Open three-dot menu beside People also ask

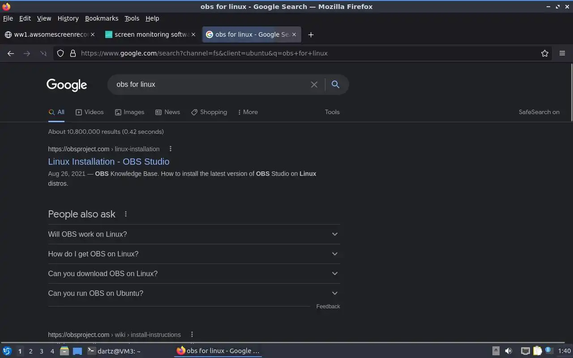click(x=126, y=214)
